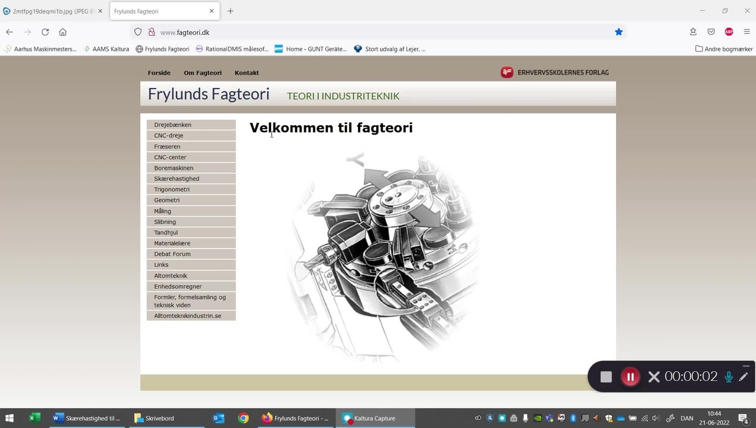
Task: Open the Andre bogmærker folder
Action: point(724,49)
